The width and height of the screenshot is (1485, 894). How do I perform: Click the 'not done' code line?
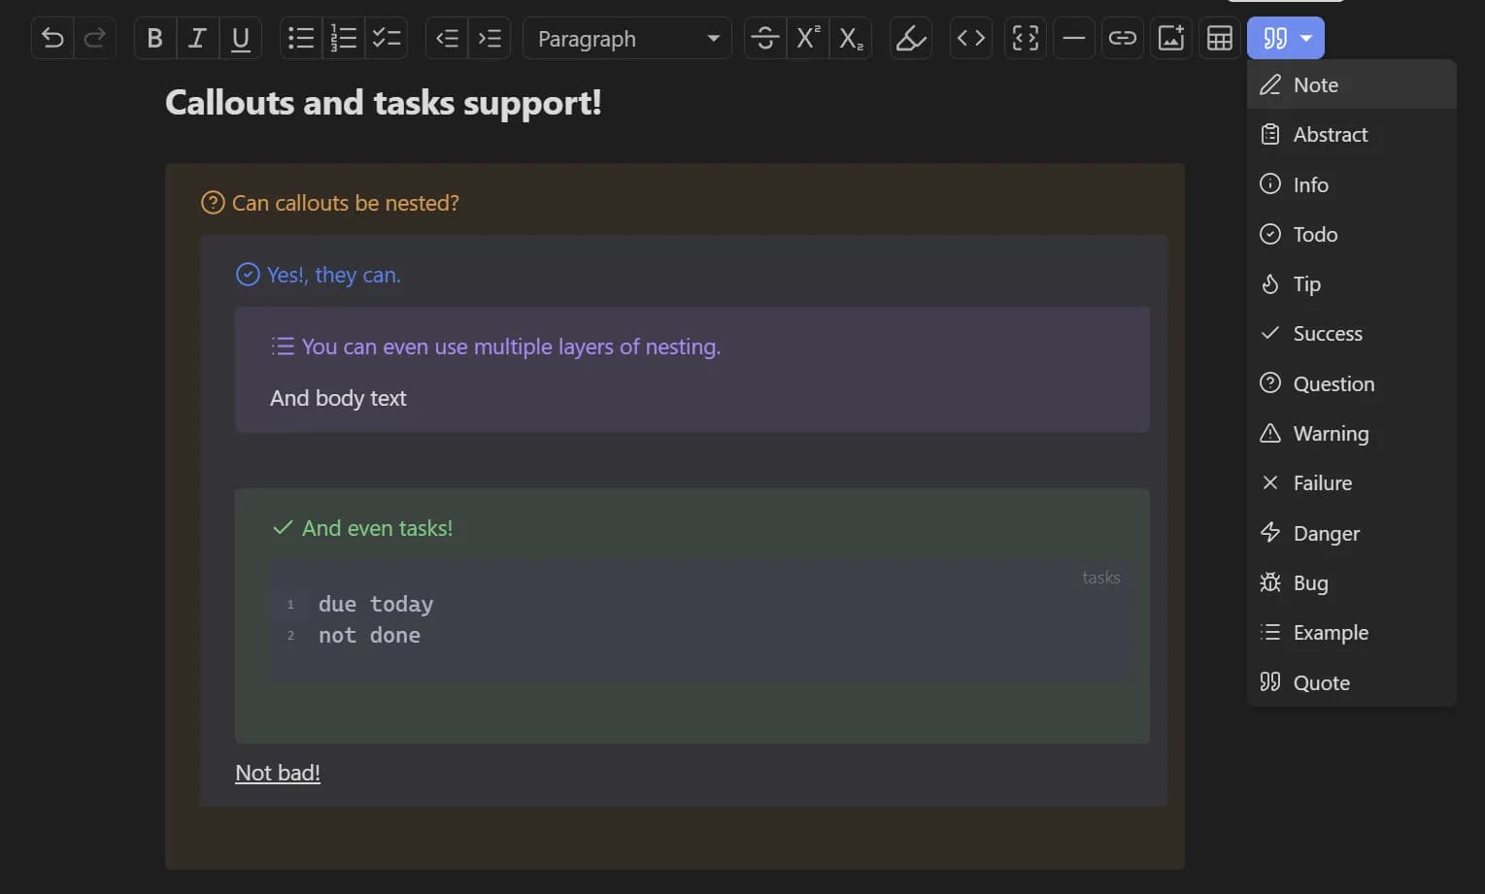[x=369, y=635]
